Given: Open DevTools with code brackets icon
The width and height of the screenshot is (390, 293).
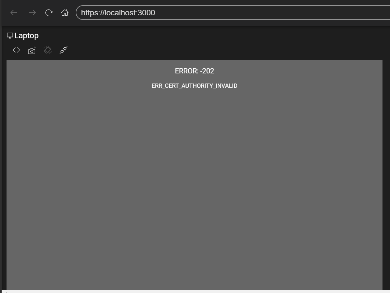Looking at the screenshot, I should coord(16,50).
